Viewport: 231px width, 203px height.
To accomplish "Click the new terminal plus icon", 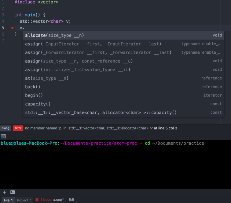I will pyautogui.click(x=5, y=192).
